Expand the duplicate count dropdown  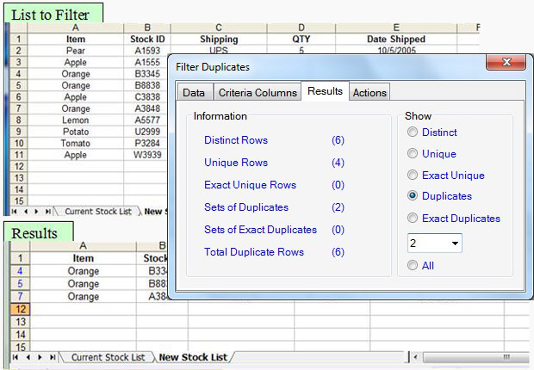(455, 244)
